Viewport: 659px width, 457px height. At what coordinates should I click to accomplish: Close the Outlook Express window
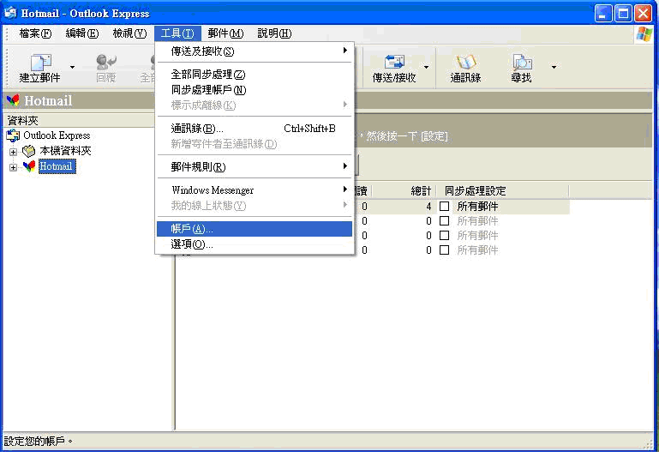(x=644, y=14)
